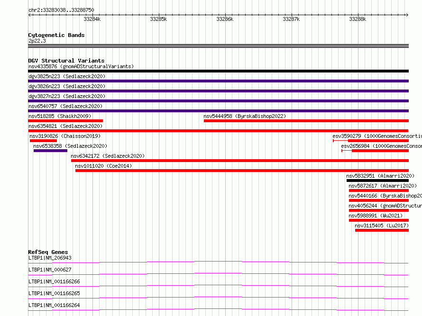Click the black nsv5832951 bar
The height and width of the screenshot is (316, 422).
coord(377,181)
